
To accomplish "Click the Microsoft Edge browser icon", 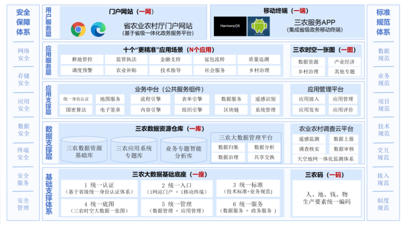I will (x=98, y=29).
